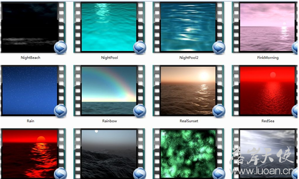Click the Rainbow file name label

click(x=109, y=121)
